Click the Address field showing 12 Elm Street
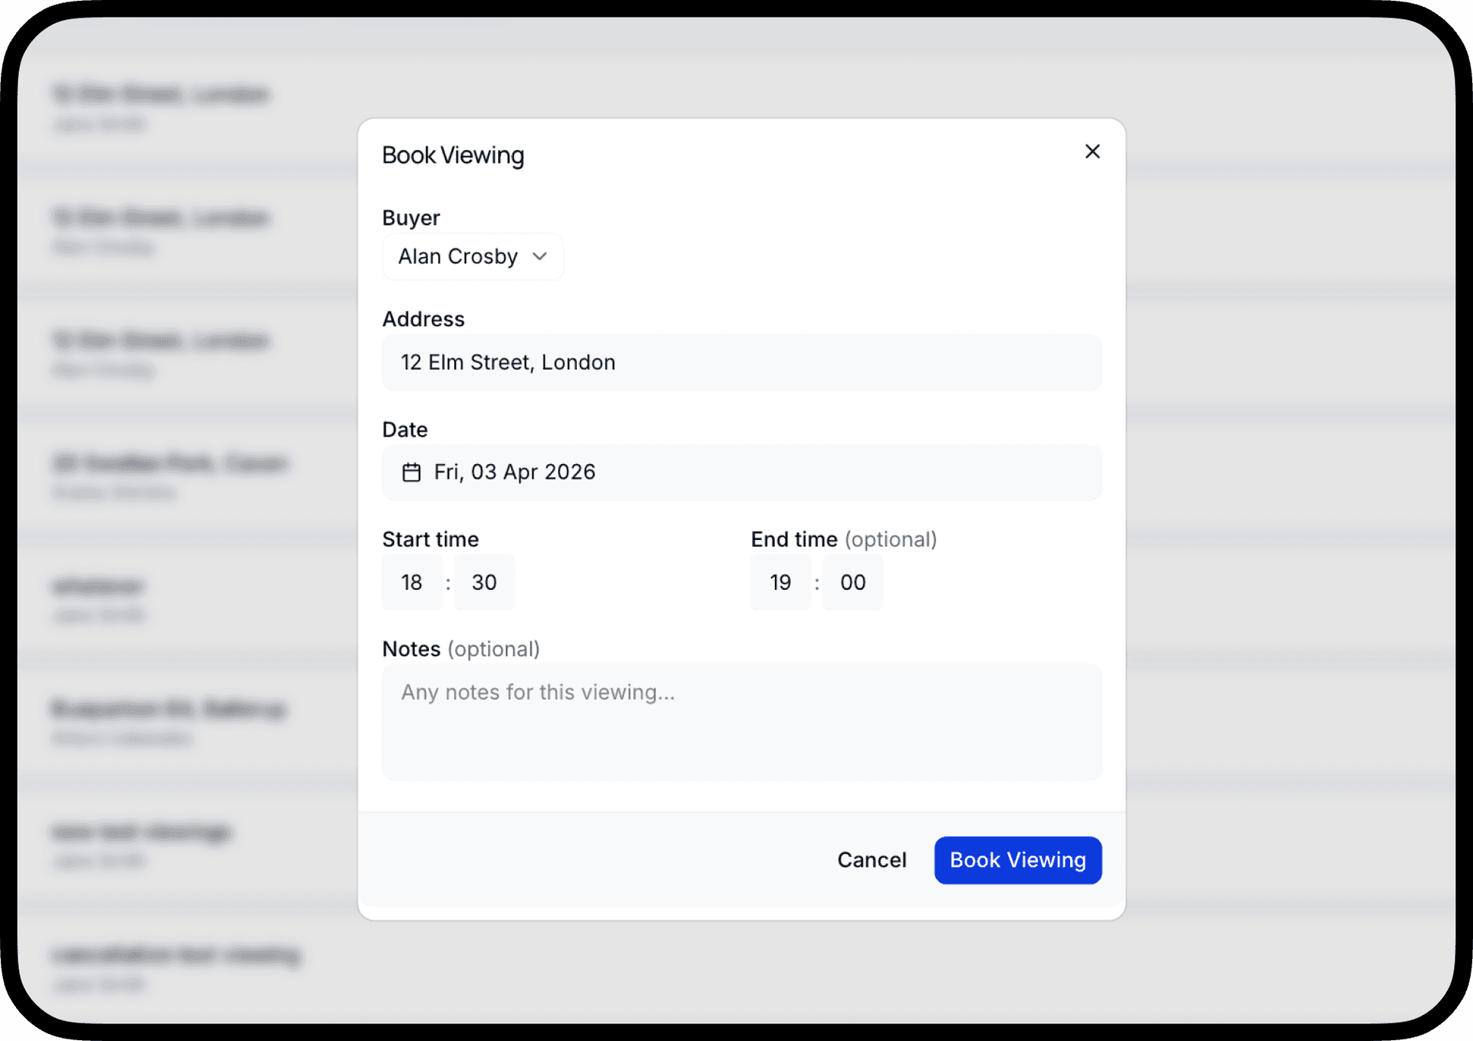This screenshot has height=1041, width=1473. [741, 362]
